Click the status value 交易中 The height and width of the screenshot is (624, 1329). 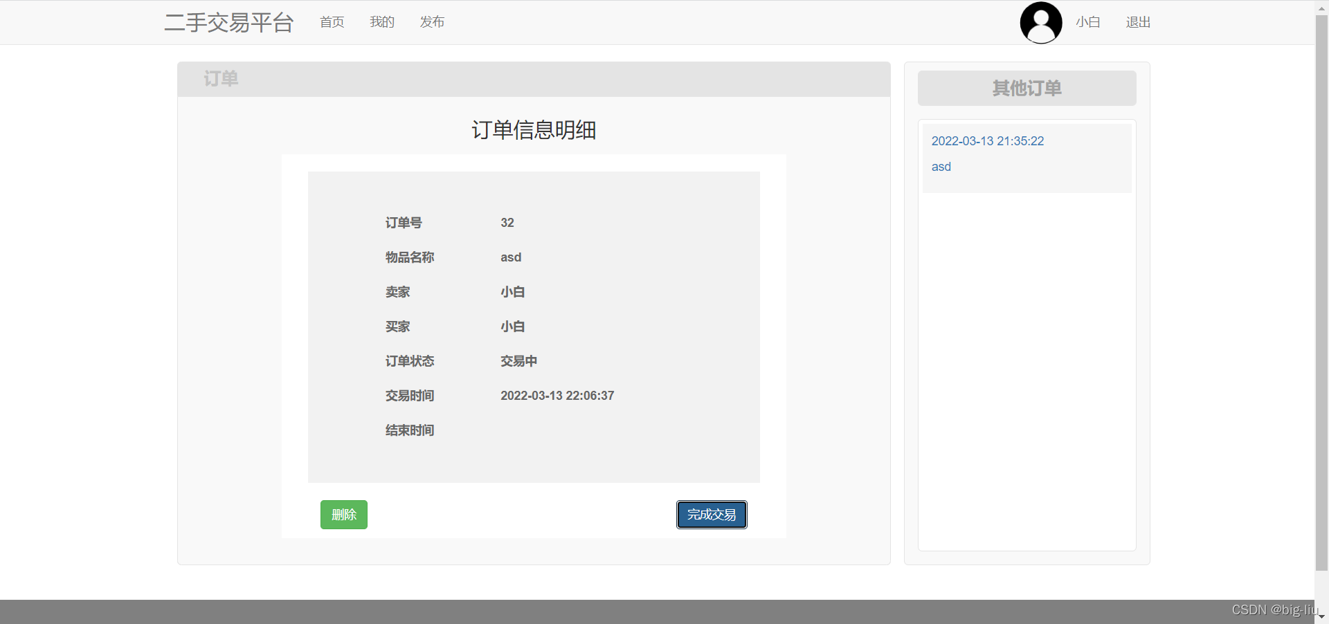click(519, 361)
